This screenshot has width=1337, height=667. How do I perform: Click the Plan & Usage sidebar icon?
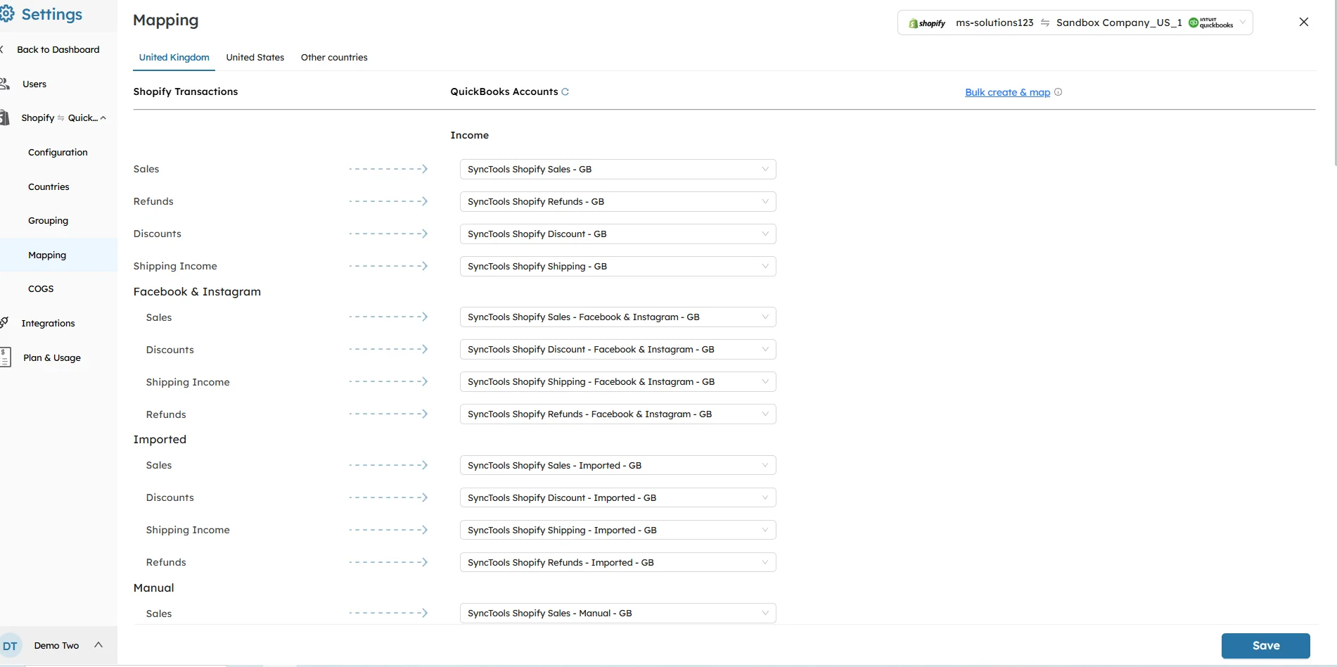[x=7, y=357]
